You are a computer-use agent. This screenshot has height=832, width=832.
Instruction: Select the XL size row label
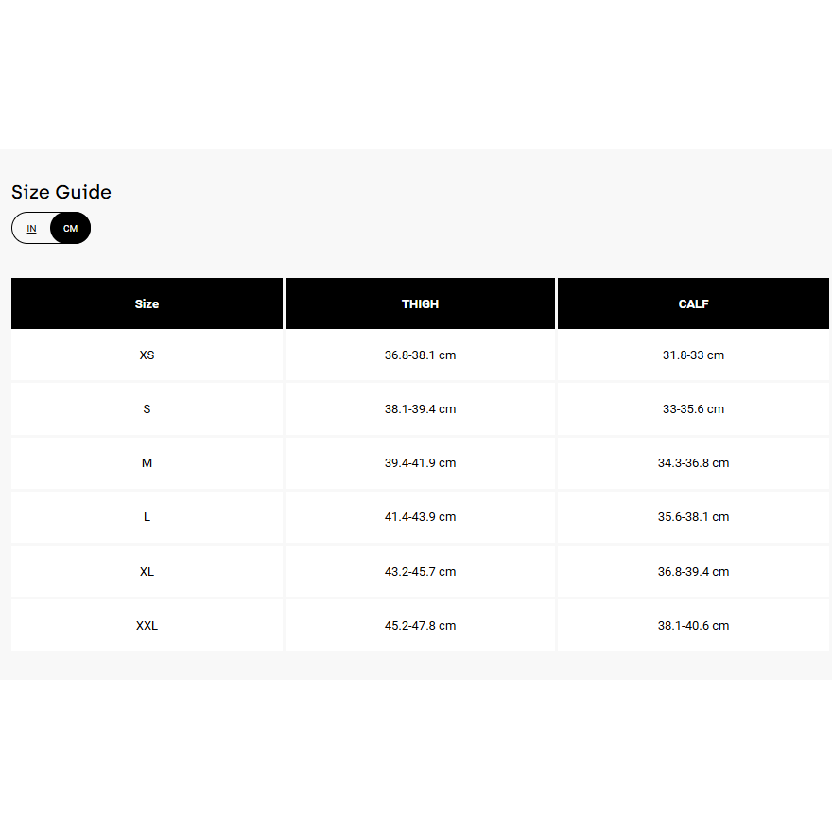pyautogui.click(x=147, y=572)
